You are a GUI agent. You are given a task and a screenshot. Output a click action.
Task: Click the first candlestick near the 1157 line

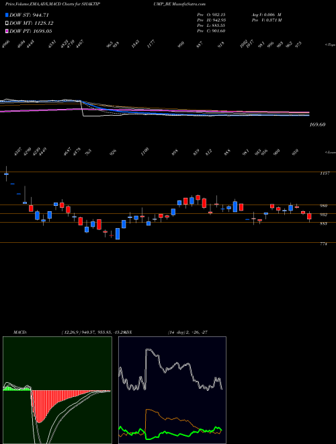pyautogui.click(x=6, y=174)
